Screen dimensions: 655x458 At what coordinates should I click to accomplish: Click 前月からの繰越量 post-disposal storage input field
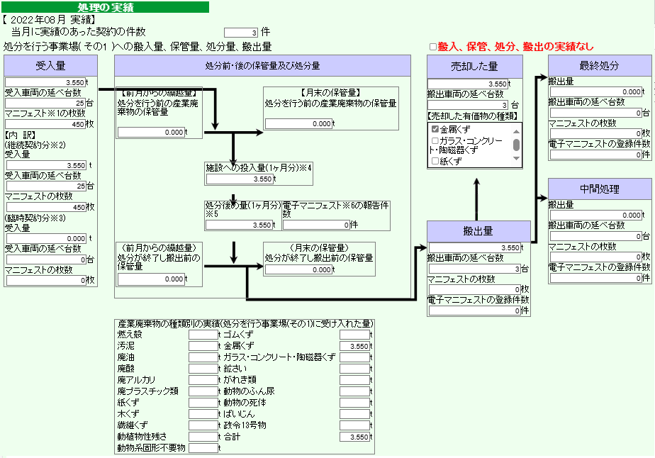click(151, 279)
